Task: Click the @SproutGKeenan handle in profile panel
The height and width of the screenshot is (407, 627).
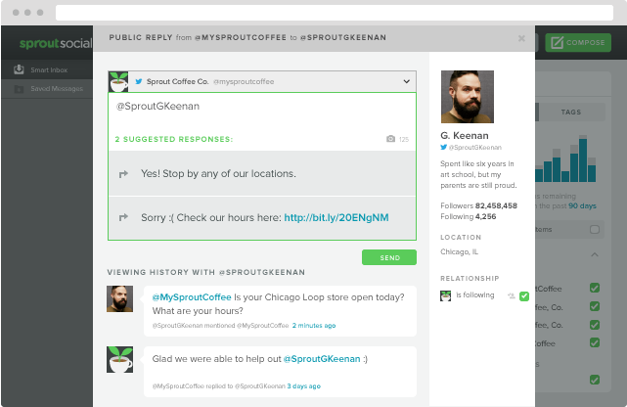Action: pos(475,148)
